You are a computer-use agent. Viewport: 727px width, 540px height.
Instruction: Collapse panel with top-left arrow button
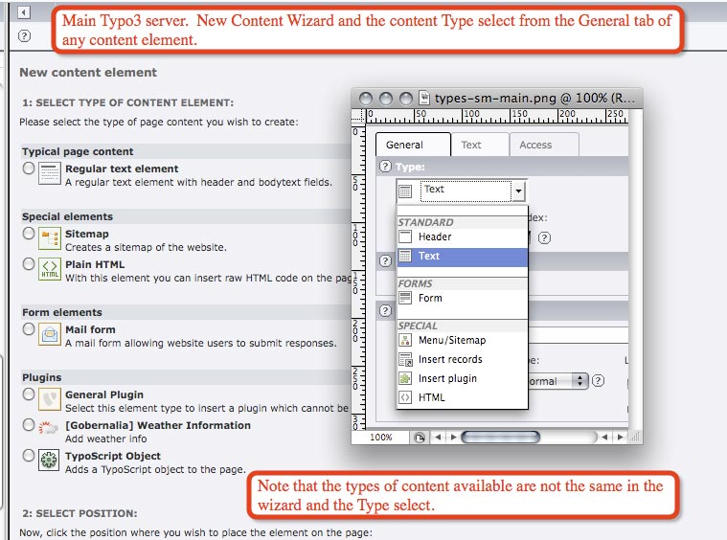24,12
